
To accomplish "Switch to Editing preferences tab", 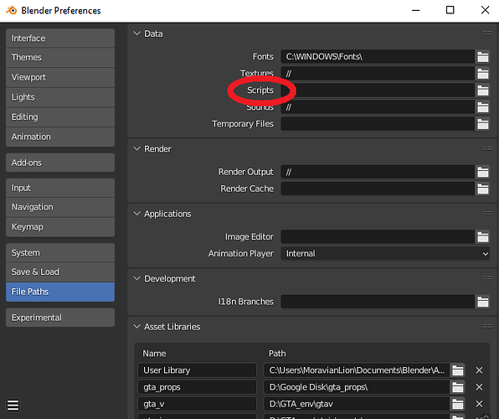I will pyautogui.click(x=60, y=117).
